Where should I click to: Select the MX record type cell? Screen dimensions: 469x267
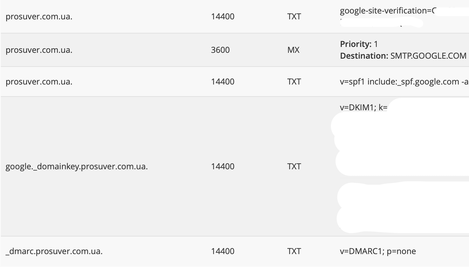click(x=293, y=50)
